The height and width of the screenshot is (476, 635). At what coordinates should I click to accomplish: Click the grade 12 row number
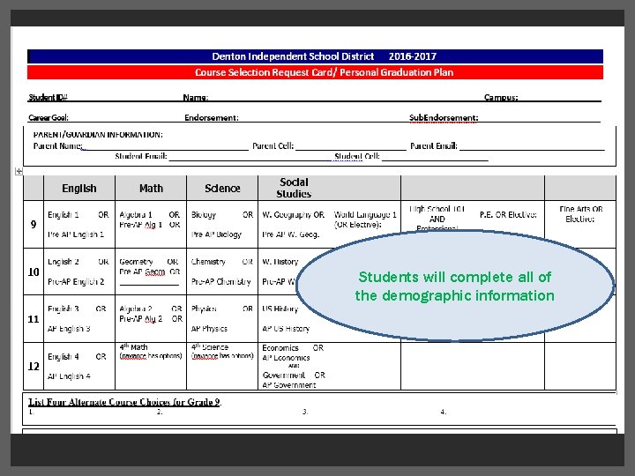click(x=34, y=367)
